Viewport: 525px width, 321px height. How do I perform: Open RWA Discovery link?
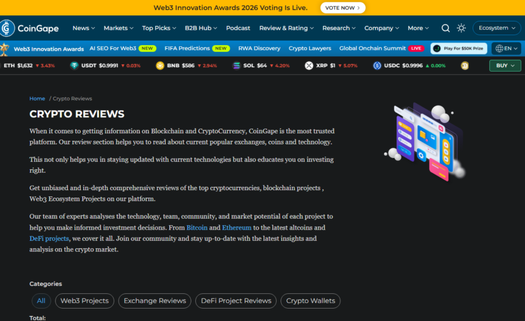click(259, 48)
